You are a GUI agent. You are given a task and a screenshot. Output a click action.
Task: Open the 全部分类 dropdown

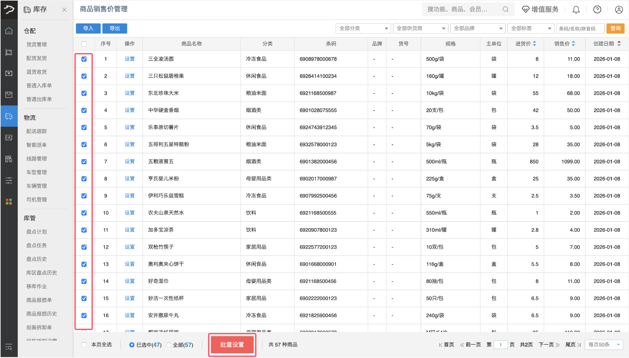tap(363, 28)
